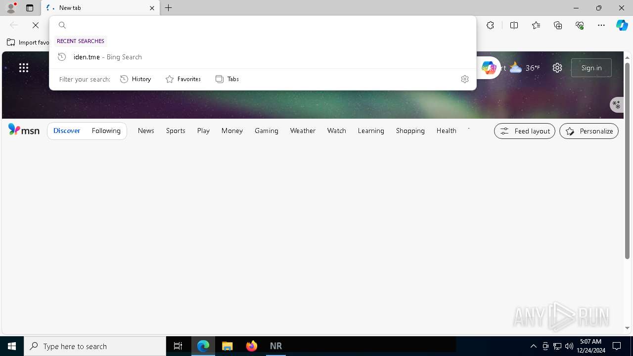Open the News category
This screenshot has width=633, height=356.
(146, 131)
